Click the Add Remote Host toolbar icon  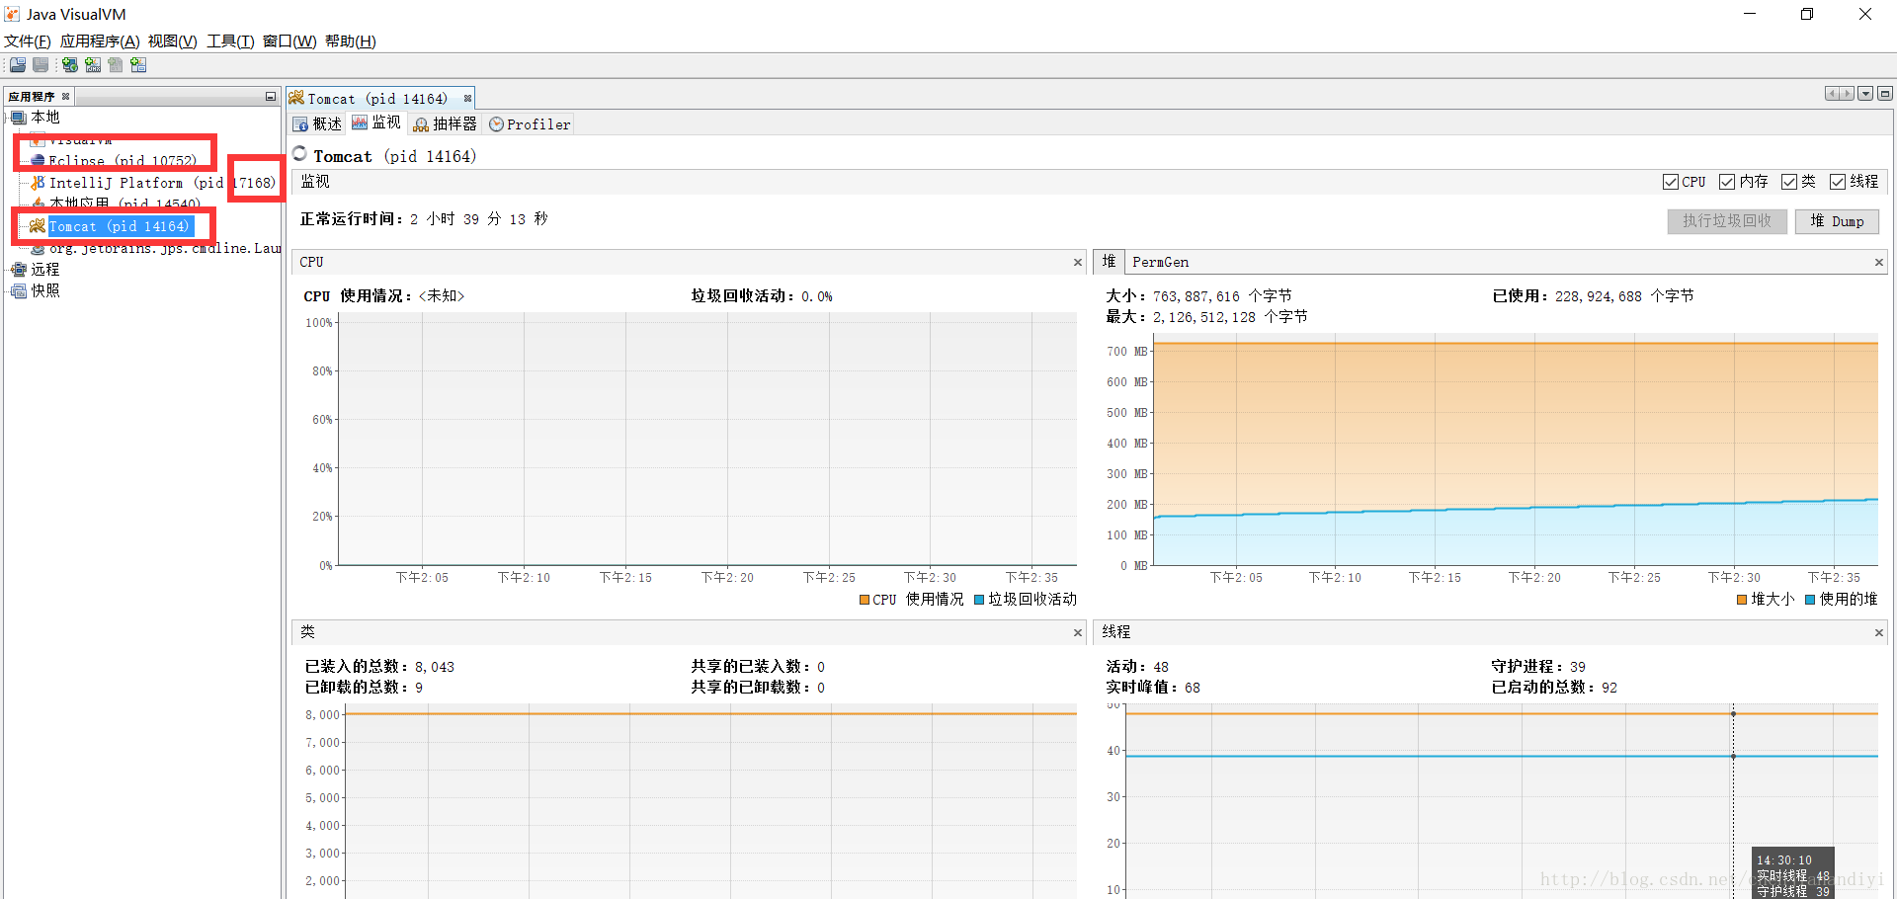click(70, 65)
